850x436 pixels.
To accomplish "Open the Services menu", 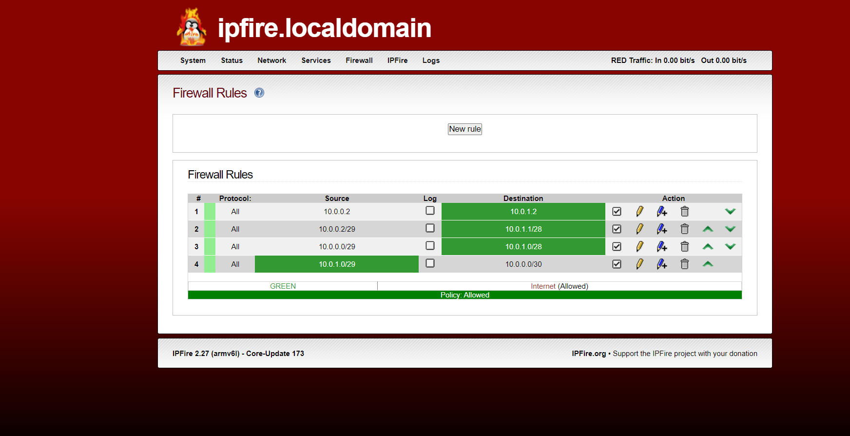I will point(316,60).
